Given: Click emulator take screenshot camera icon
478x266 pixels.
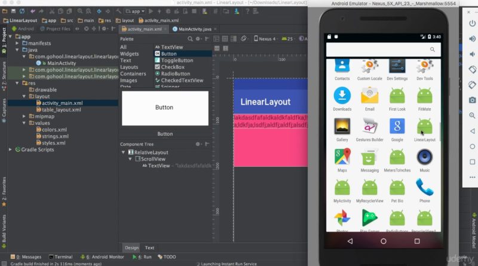Looking at the screenshot, I should pyautogui.click(x=472, y=100).
